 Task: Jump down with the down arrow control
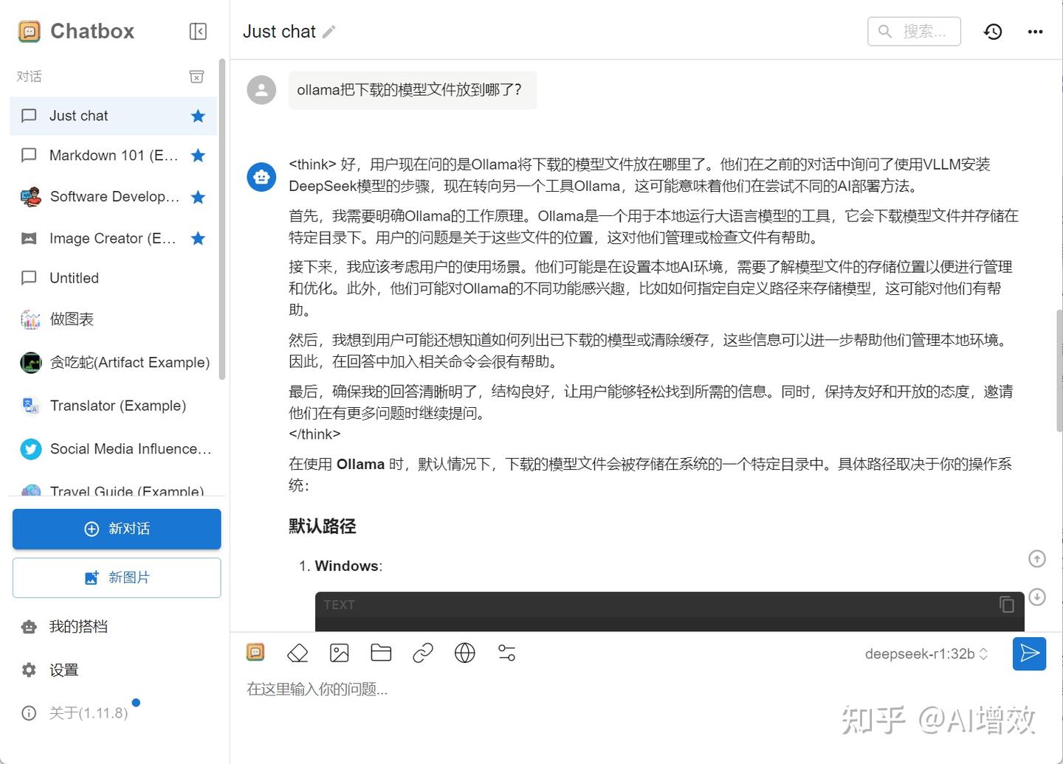point(1037,597)
